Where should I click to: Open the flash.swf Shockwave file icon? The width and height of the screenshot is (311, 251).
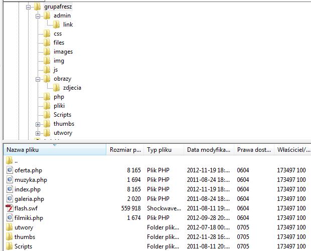[10, 208]
